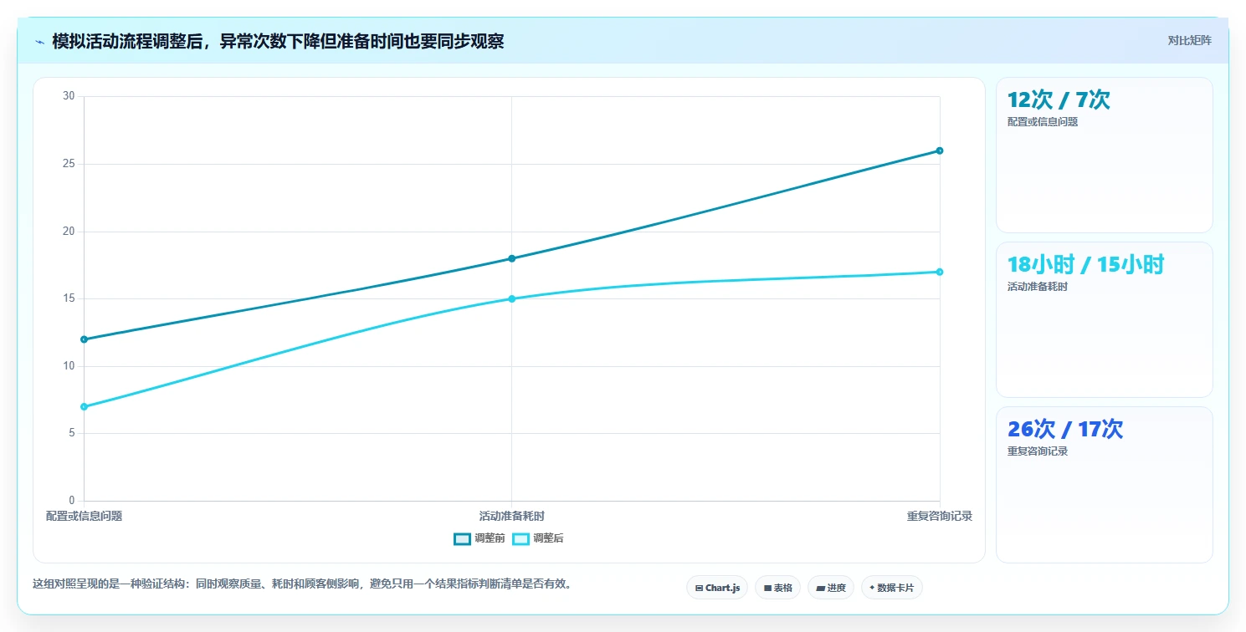Click the Chart.js tag button

coord(717,588)
